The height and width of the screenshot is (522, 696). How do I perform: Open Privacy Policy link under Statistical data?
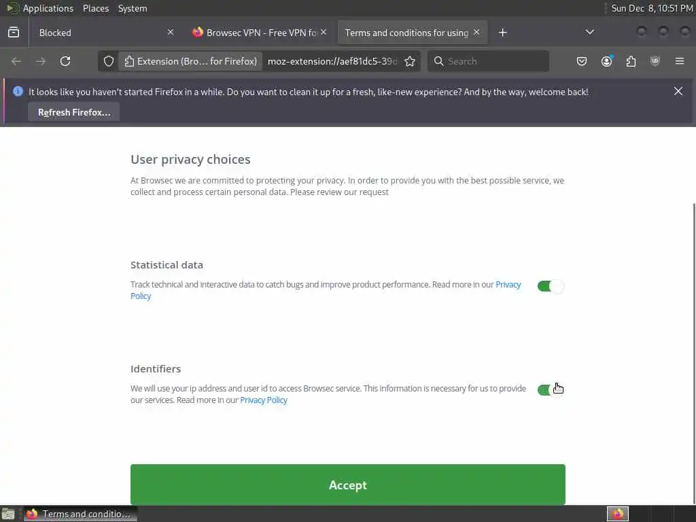tap(508, 285)
